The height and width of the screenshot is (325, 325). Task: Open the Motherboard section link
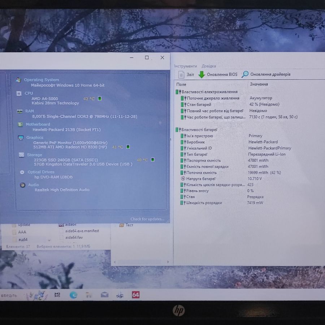tap(38, 124)
